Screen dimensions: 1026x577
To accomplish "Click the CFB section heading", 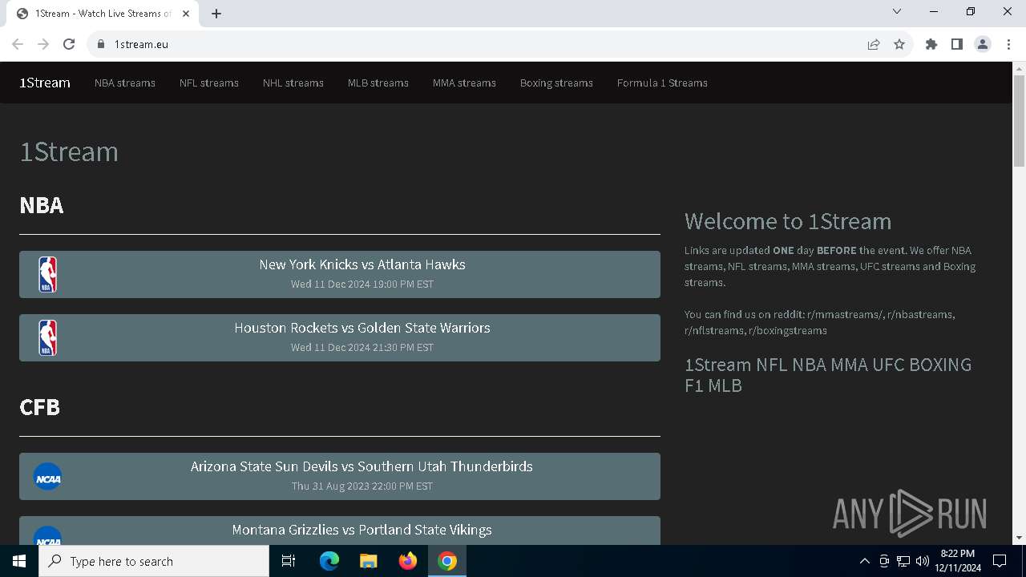I will 40,407.
